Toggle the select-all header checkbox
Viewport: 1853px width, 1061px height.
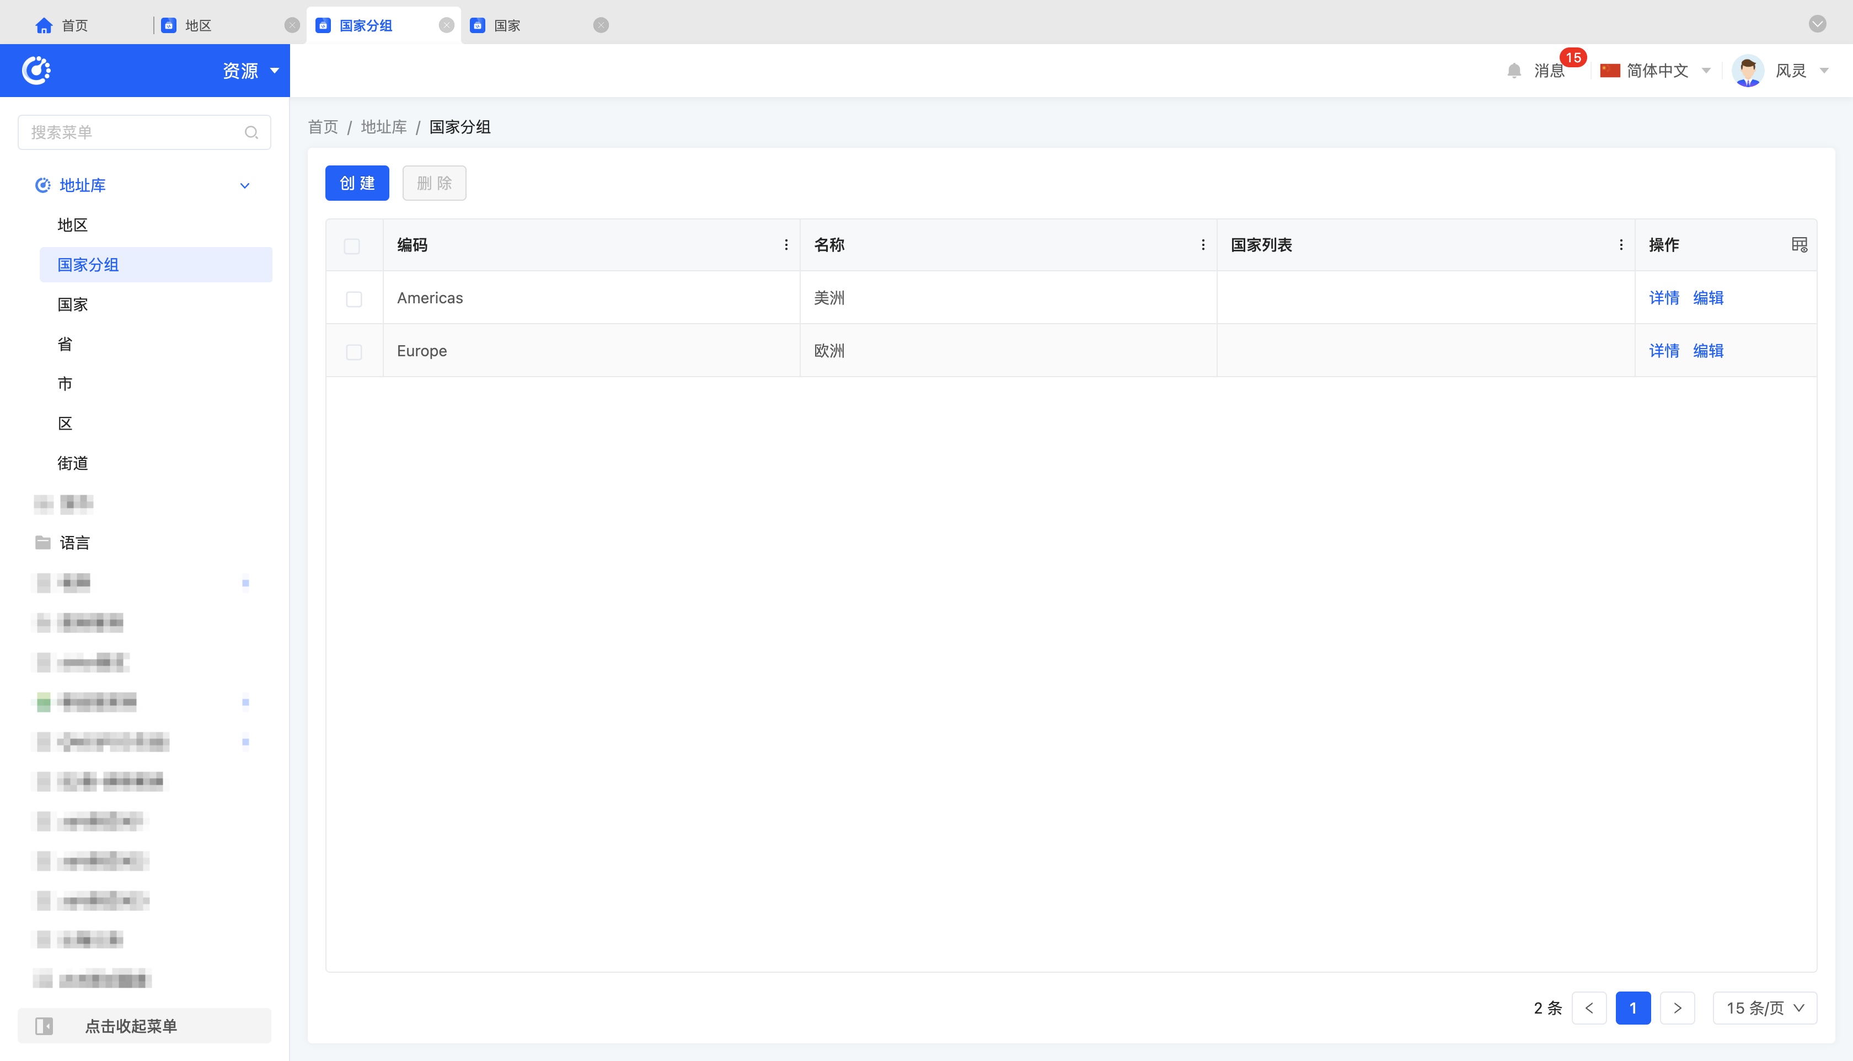[352, 247]
